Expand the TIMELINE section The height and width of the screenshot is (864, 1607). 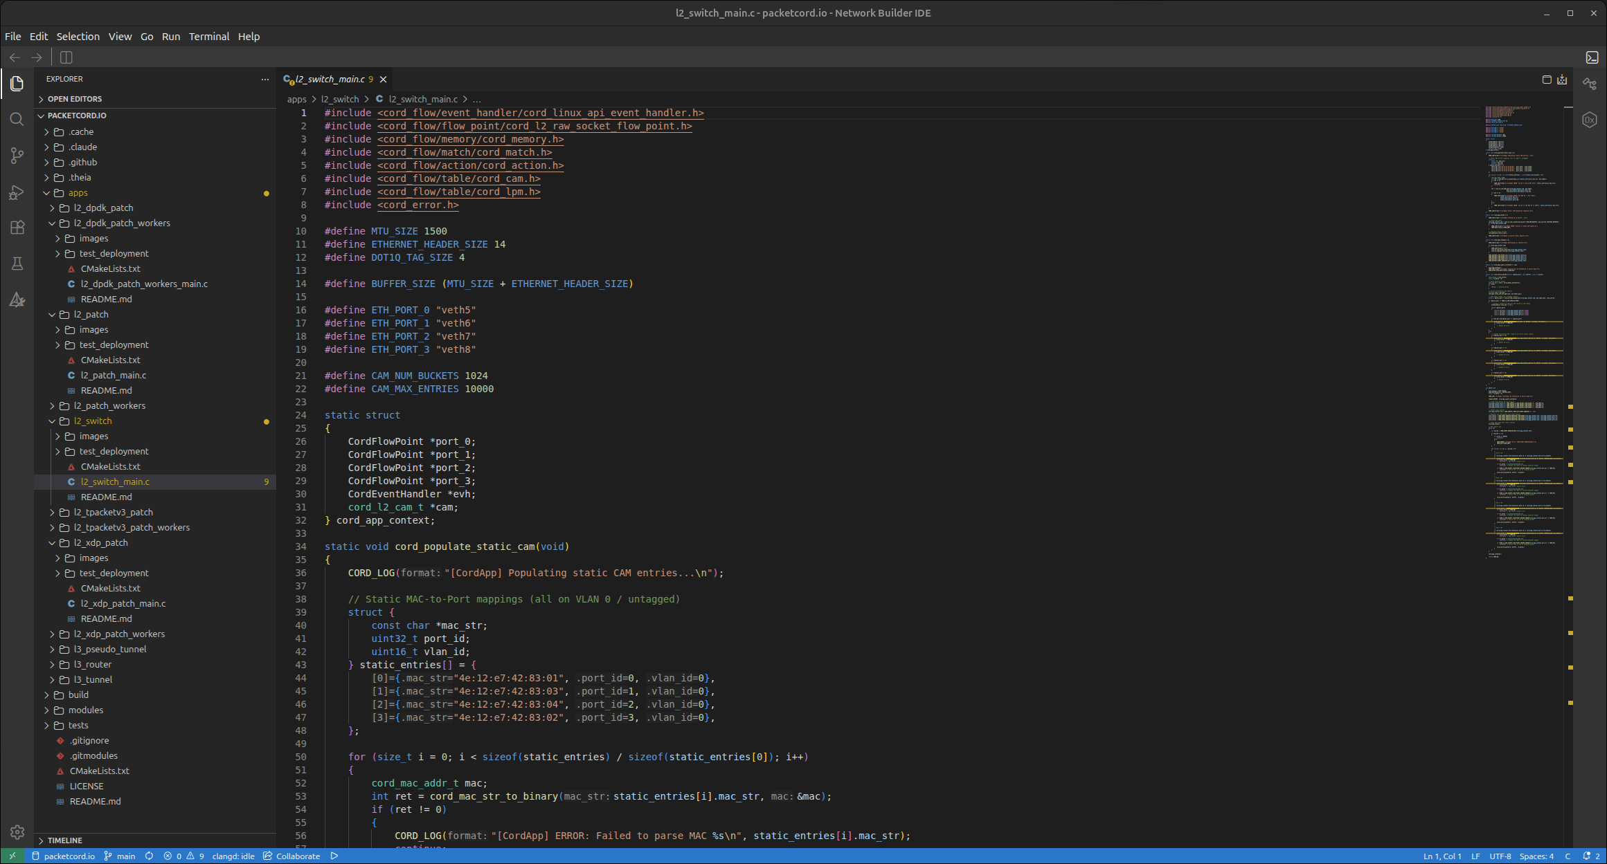(x=155, y=840)
